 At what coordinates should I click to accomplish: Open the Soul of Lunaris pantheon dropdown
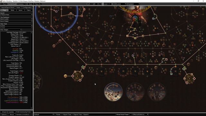(x=16, y=19)
